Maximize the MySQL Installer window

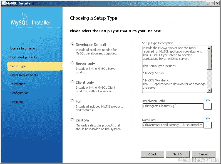(x=212, y=3)
